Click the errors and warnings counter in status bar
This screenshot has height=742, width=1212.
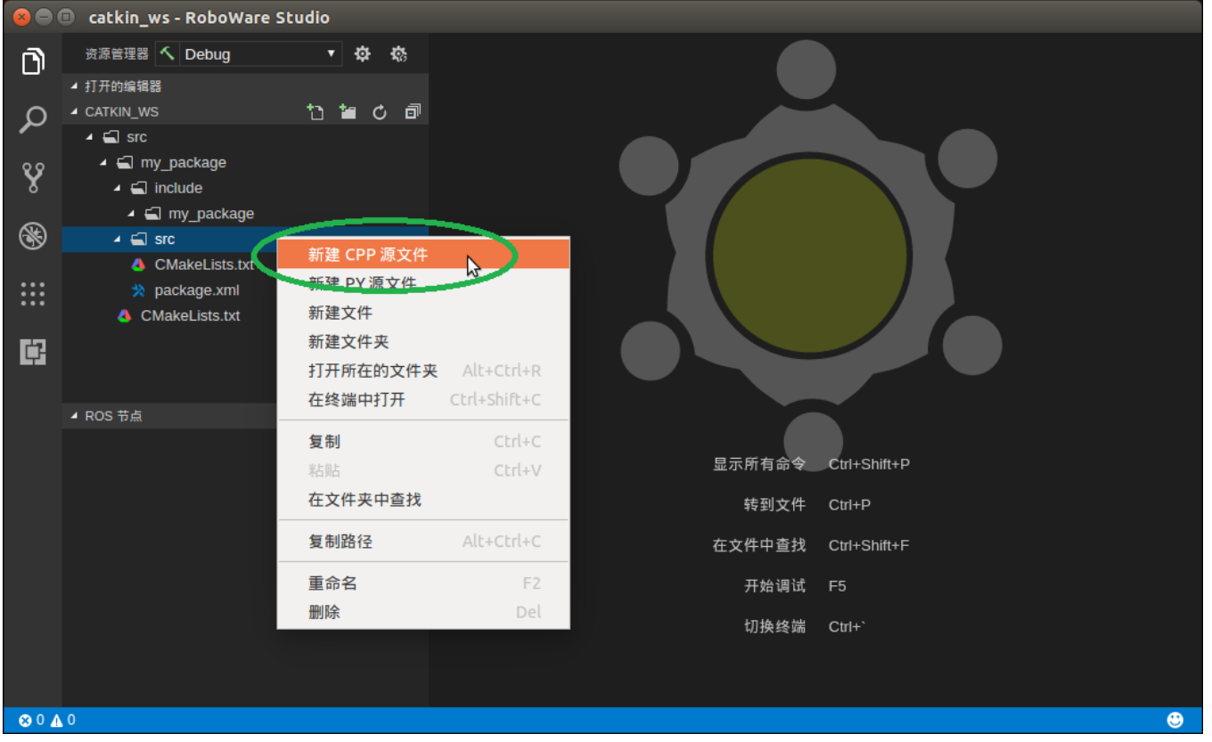pyautogui.click(x=47, y=720)
